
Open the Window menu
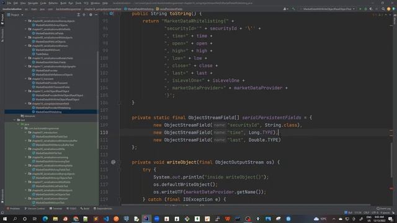tap(96, 3)
